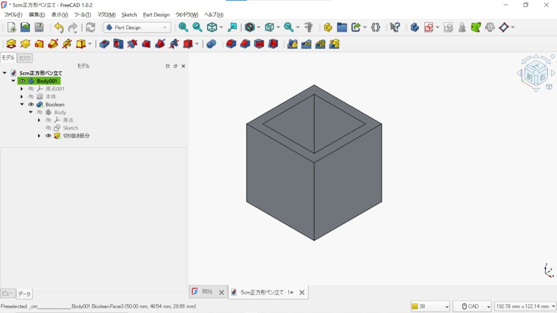The image size is (557, 313).
Task: Collapse the Boolean tree node
Action: click(22, 104)
